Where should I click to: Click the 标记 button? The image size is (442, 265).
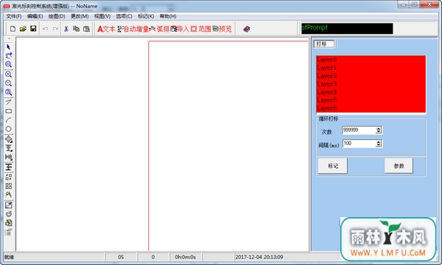tap(333, 166)
